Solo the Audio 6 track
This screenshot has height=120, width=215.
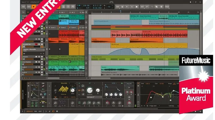[x=39, y=72]
